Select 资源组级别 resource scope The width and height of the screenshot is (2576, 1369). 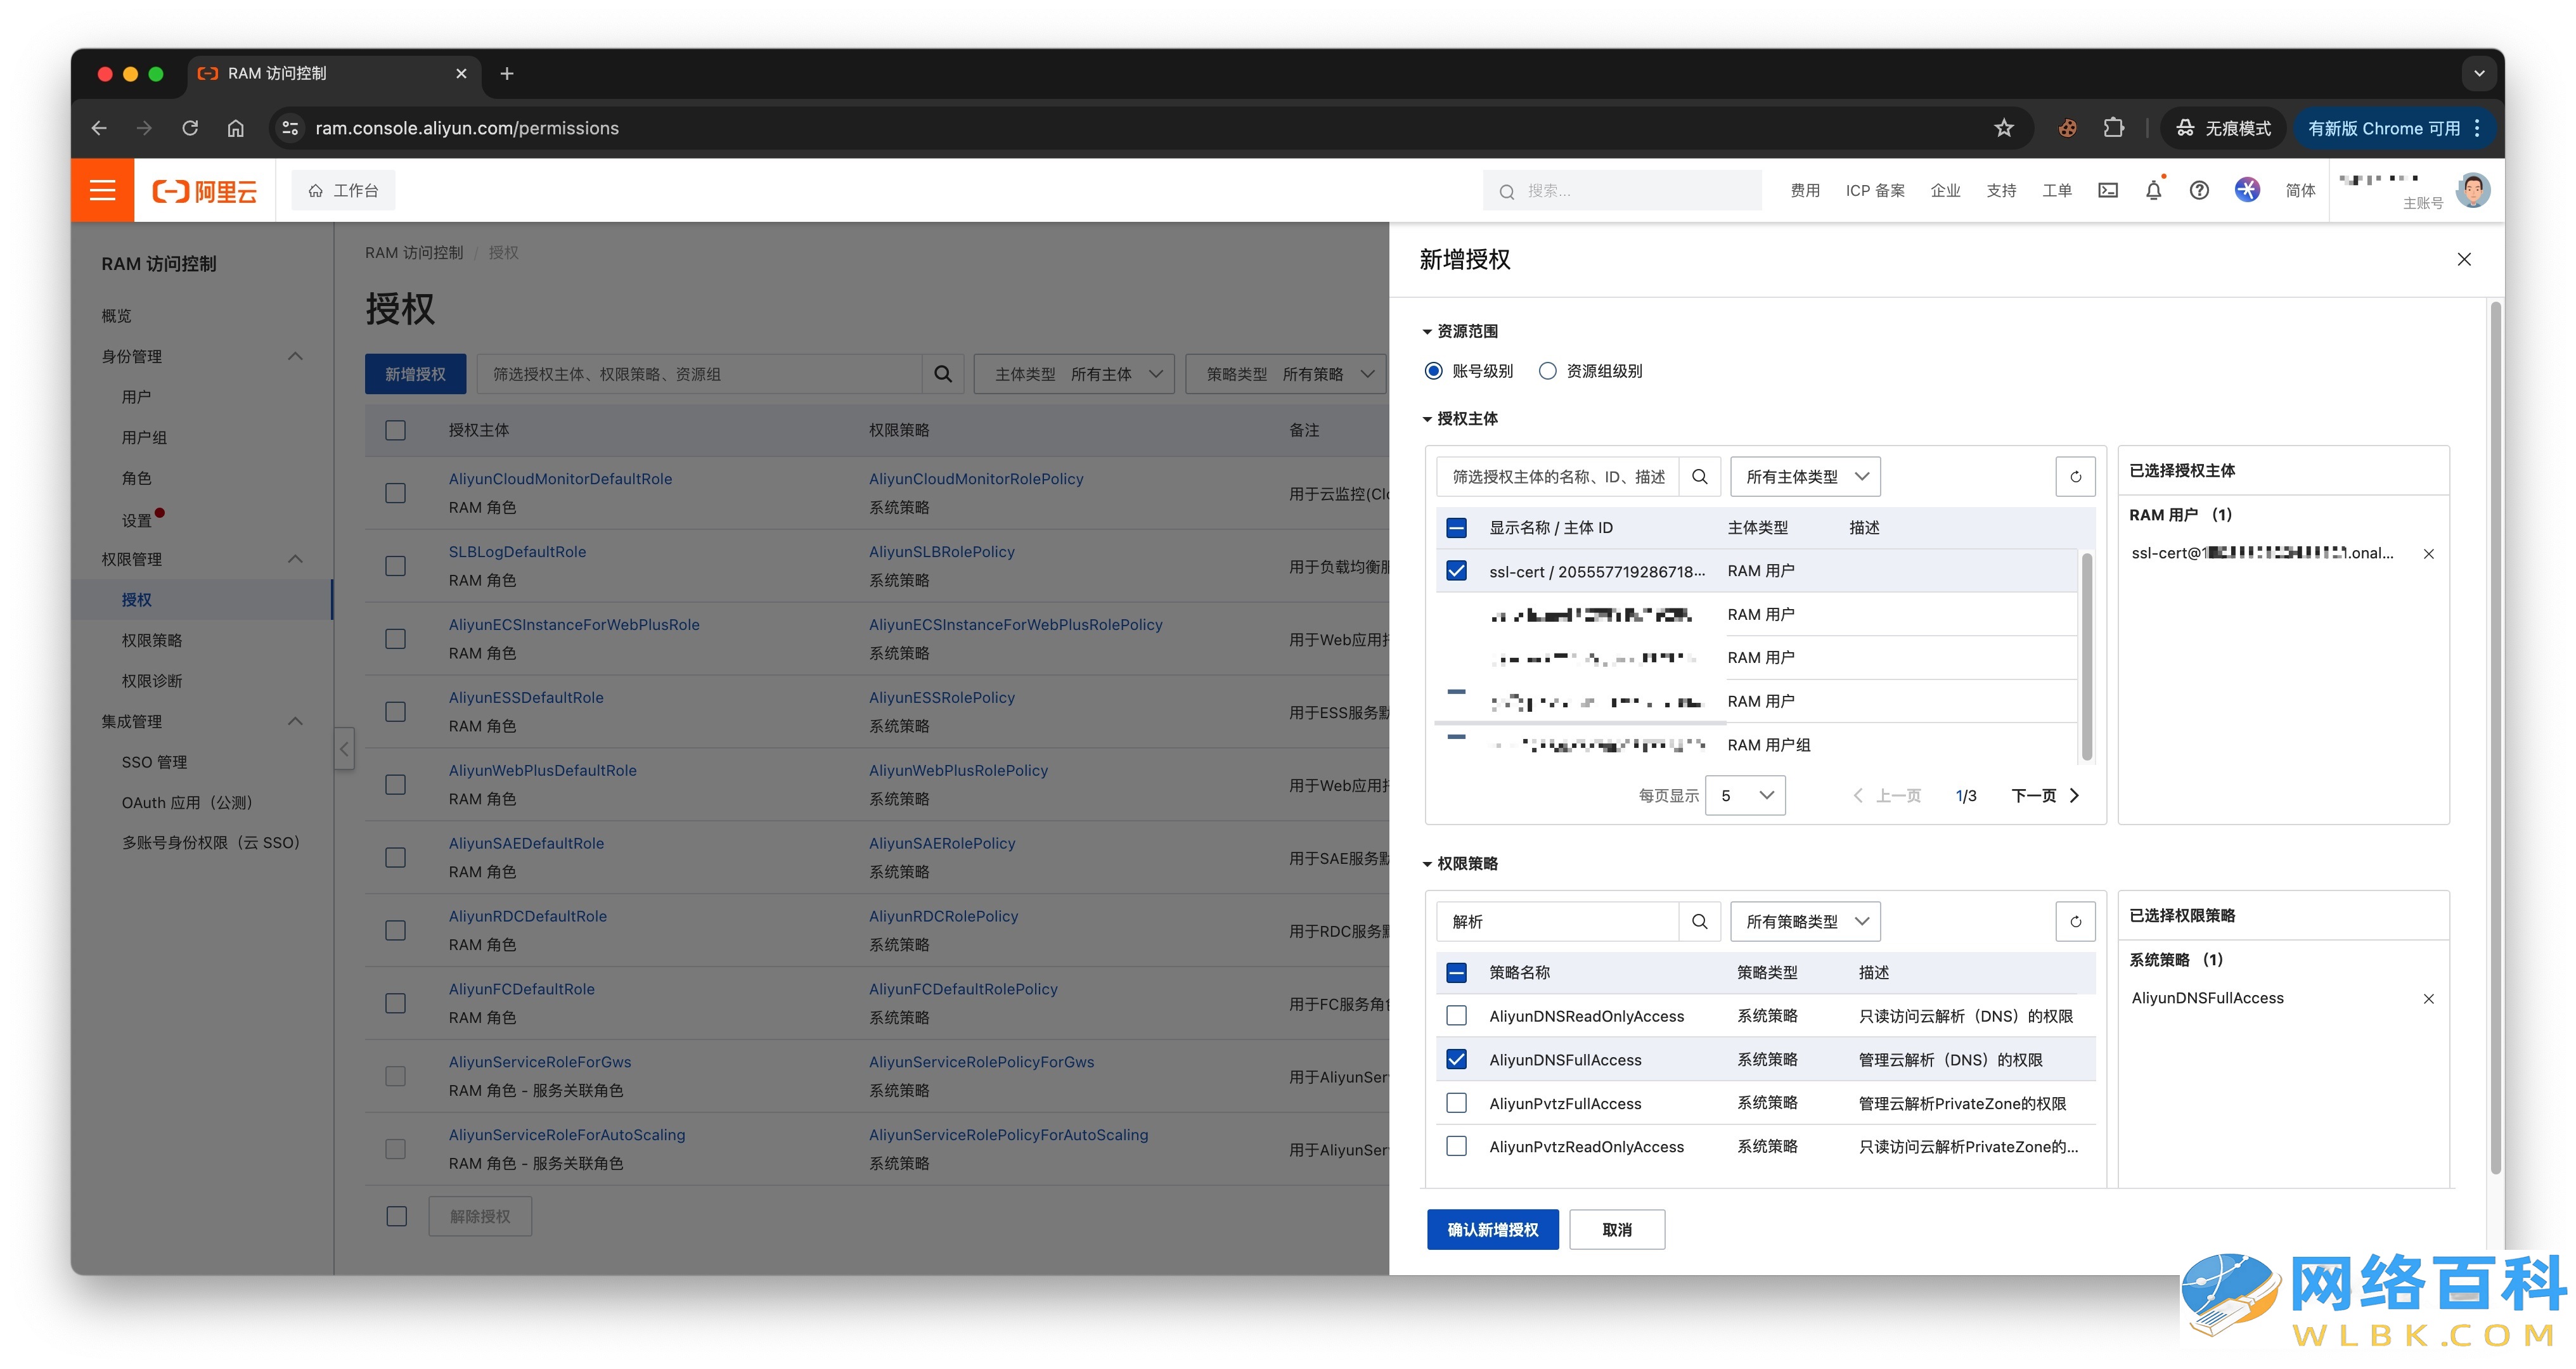point(1548,371)
